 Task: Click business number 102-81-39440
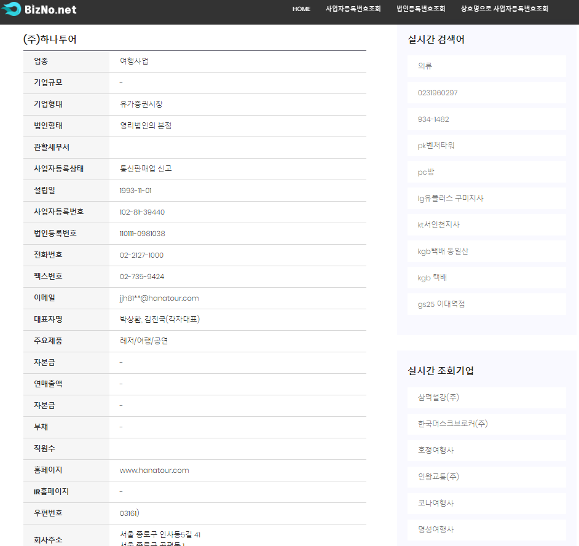(142, 212)
